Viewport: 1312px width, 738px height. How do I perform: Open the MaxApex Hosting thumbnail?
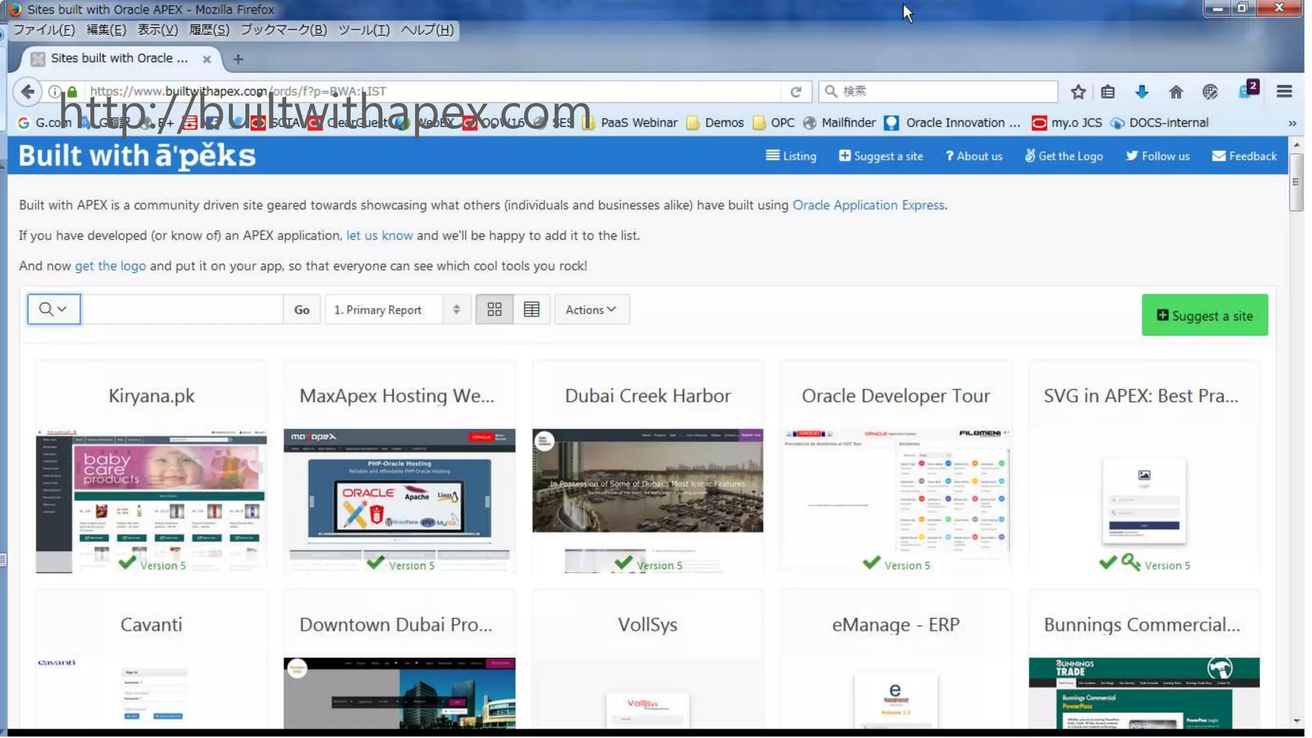(x=399, y=500)
